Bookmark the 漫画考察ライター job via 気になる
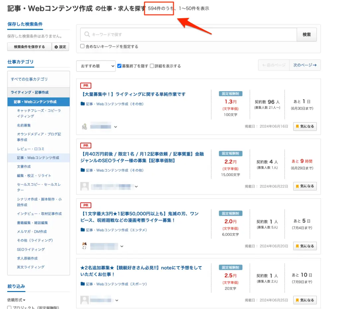The width and height of the screenshot is (340, 309). click(305, 246)
